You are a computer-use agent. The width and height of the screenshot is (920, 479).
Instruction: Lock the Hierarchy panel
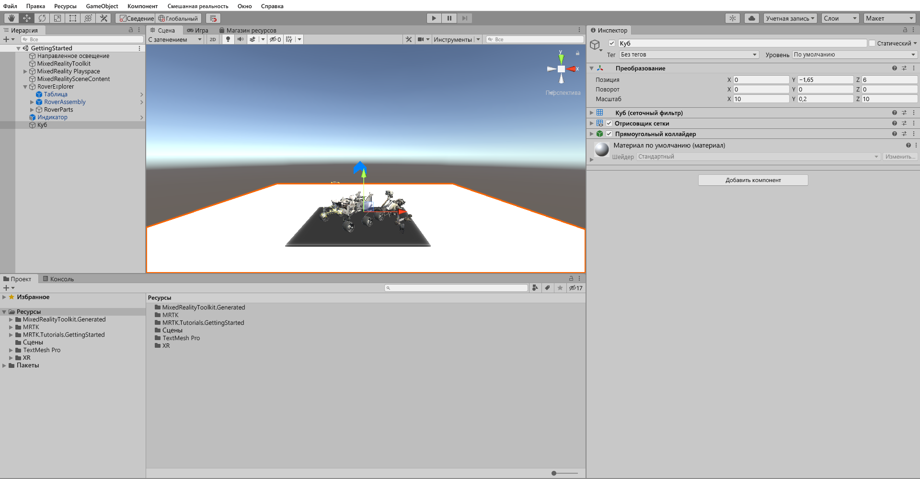point(131,30)
